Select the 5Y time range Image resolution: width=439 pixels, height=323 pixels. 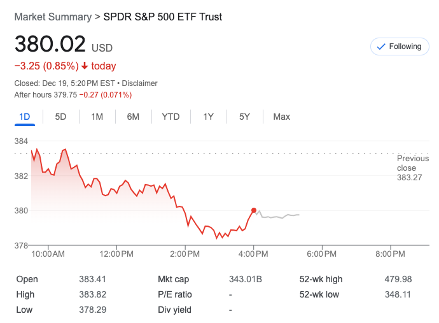click(x=244, y=117)
